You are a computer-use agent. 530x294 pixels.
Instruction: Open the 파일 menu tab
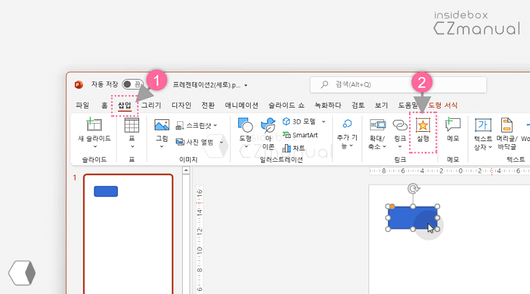82,105
